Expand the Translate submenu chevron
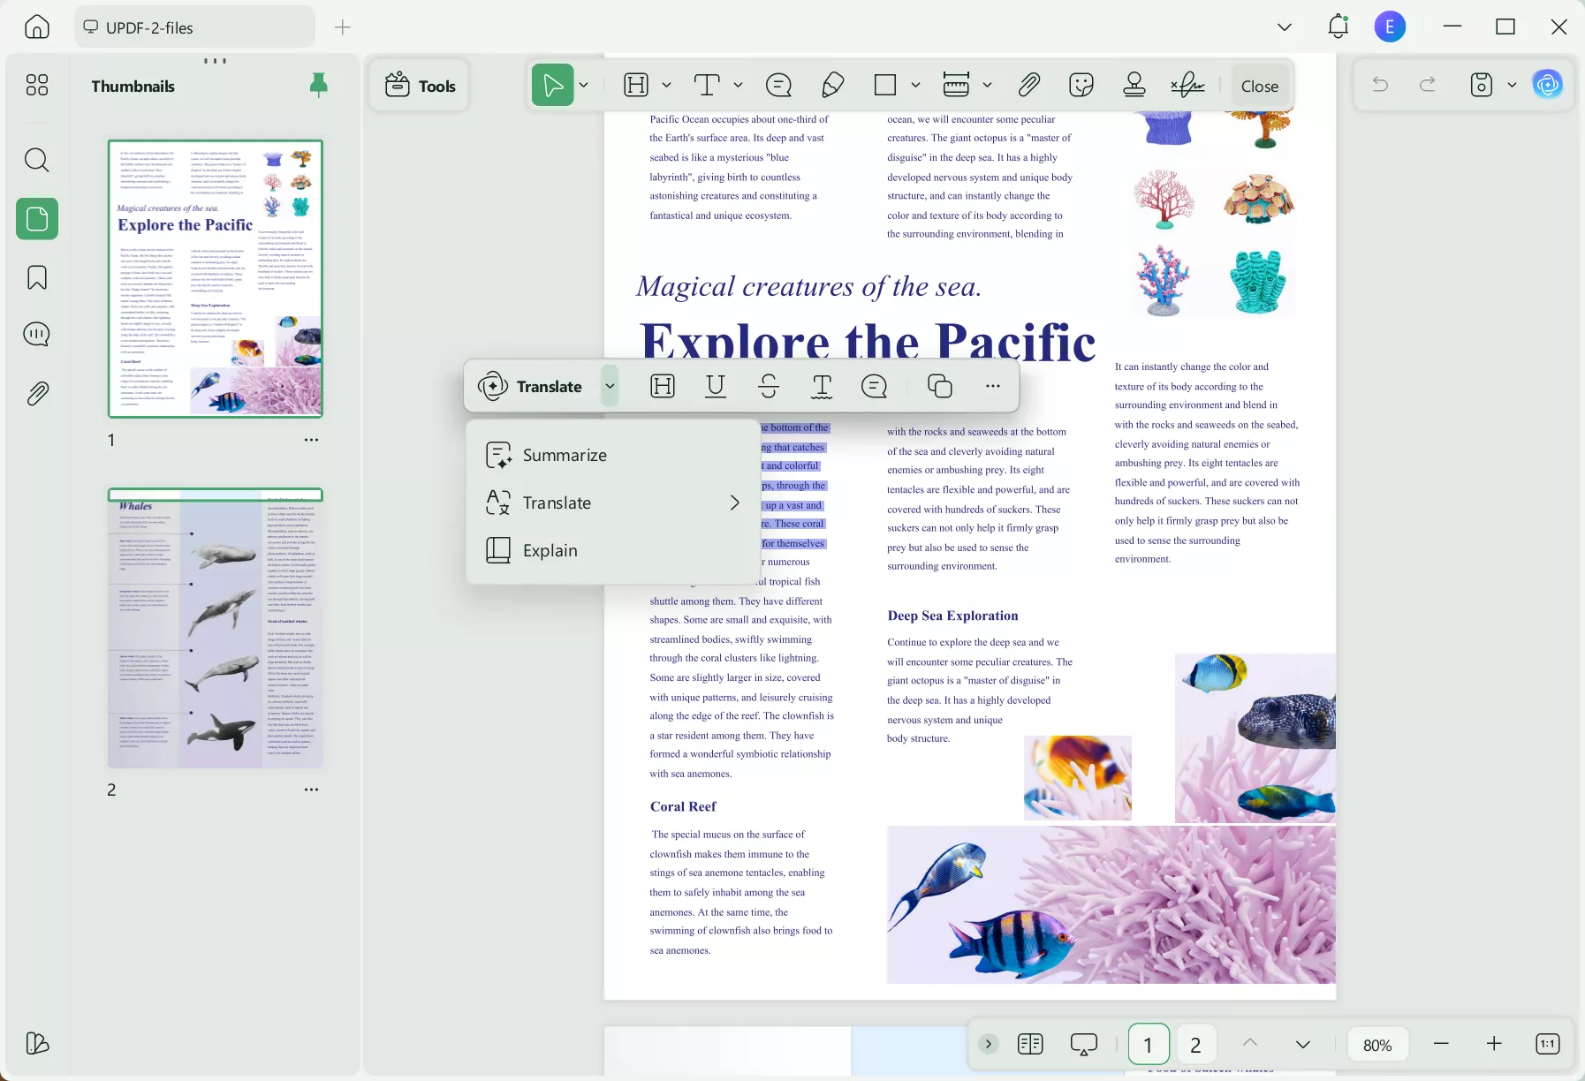This screenshot has width=1585, height=1081. tap(735, 503)
